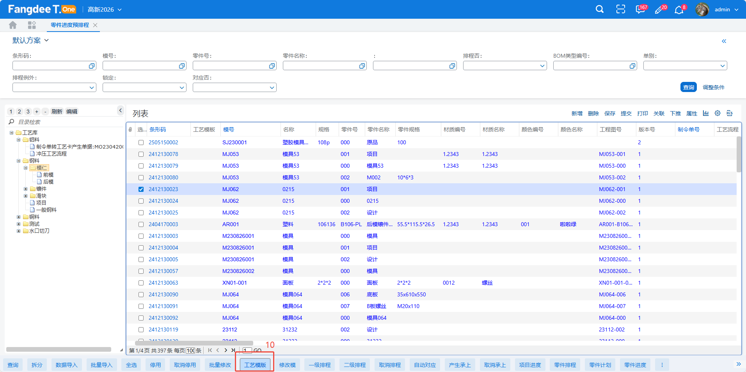Image resolution: width=746 pixels, height=372 pixels.
Task: Go to home icon tab
Action: point(13,25)
